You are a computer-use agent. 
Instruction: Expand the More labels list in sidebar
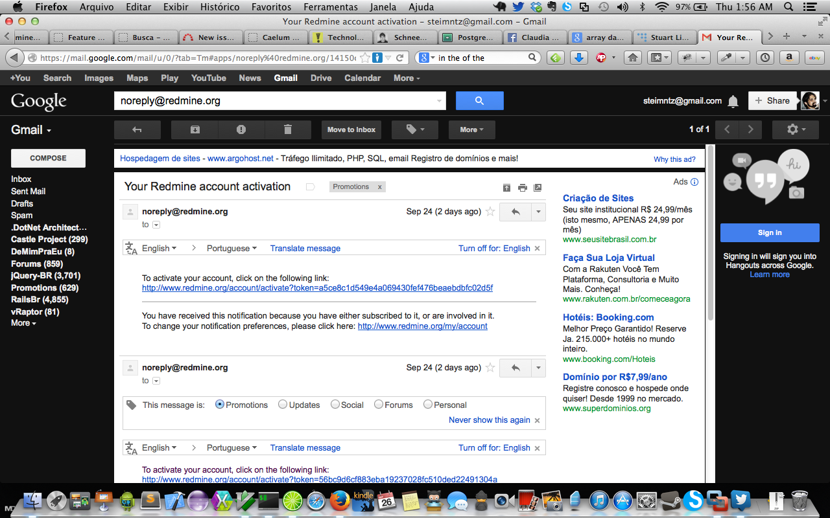[23, 323]
